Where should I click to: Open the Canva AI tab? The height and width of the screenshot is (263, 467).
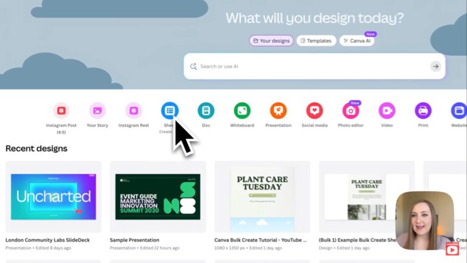point(357,41)
